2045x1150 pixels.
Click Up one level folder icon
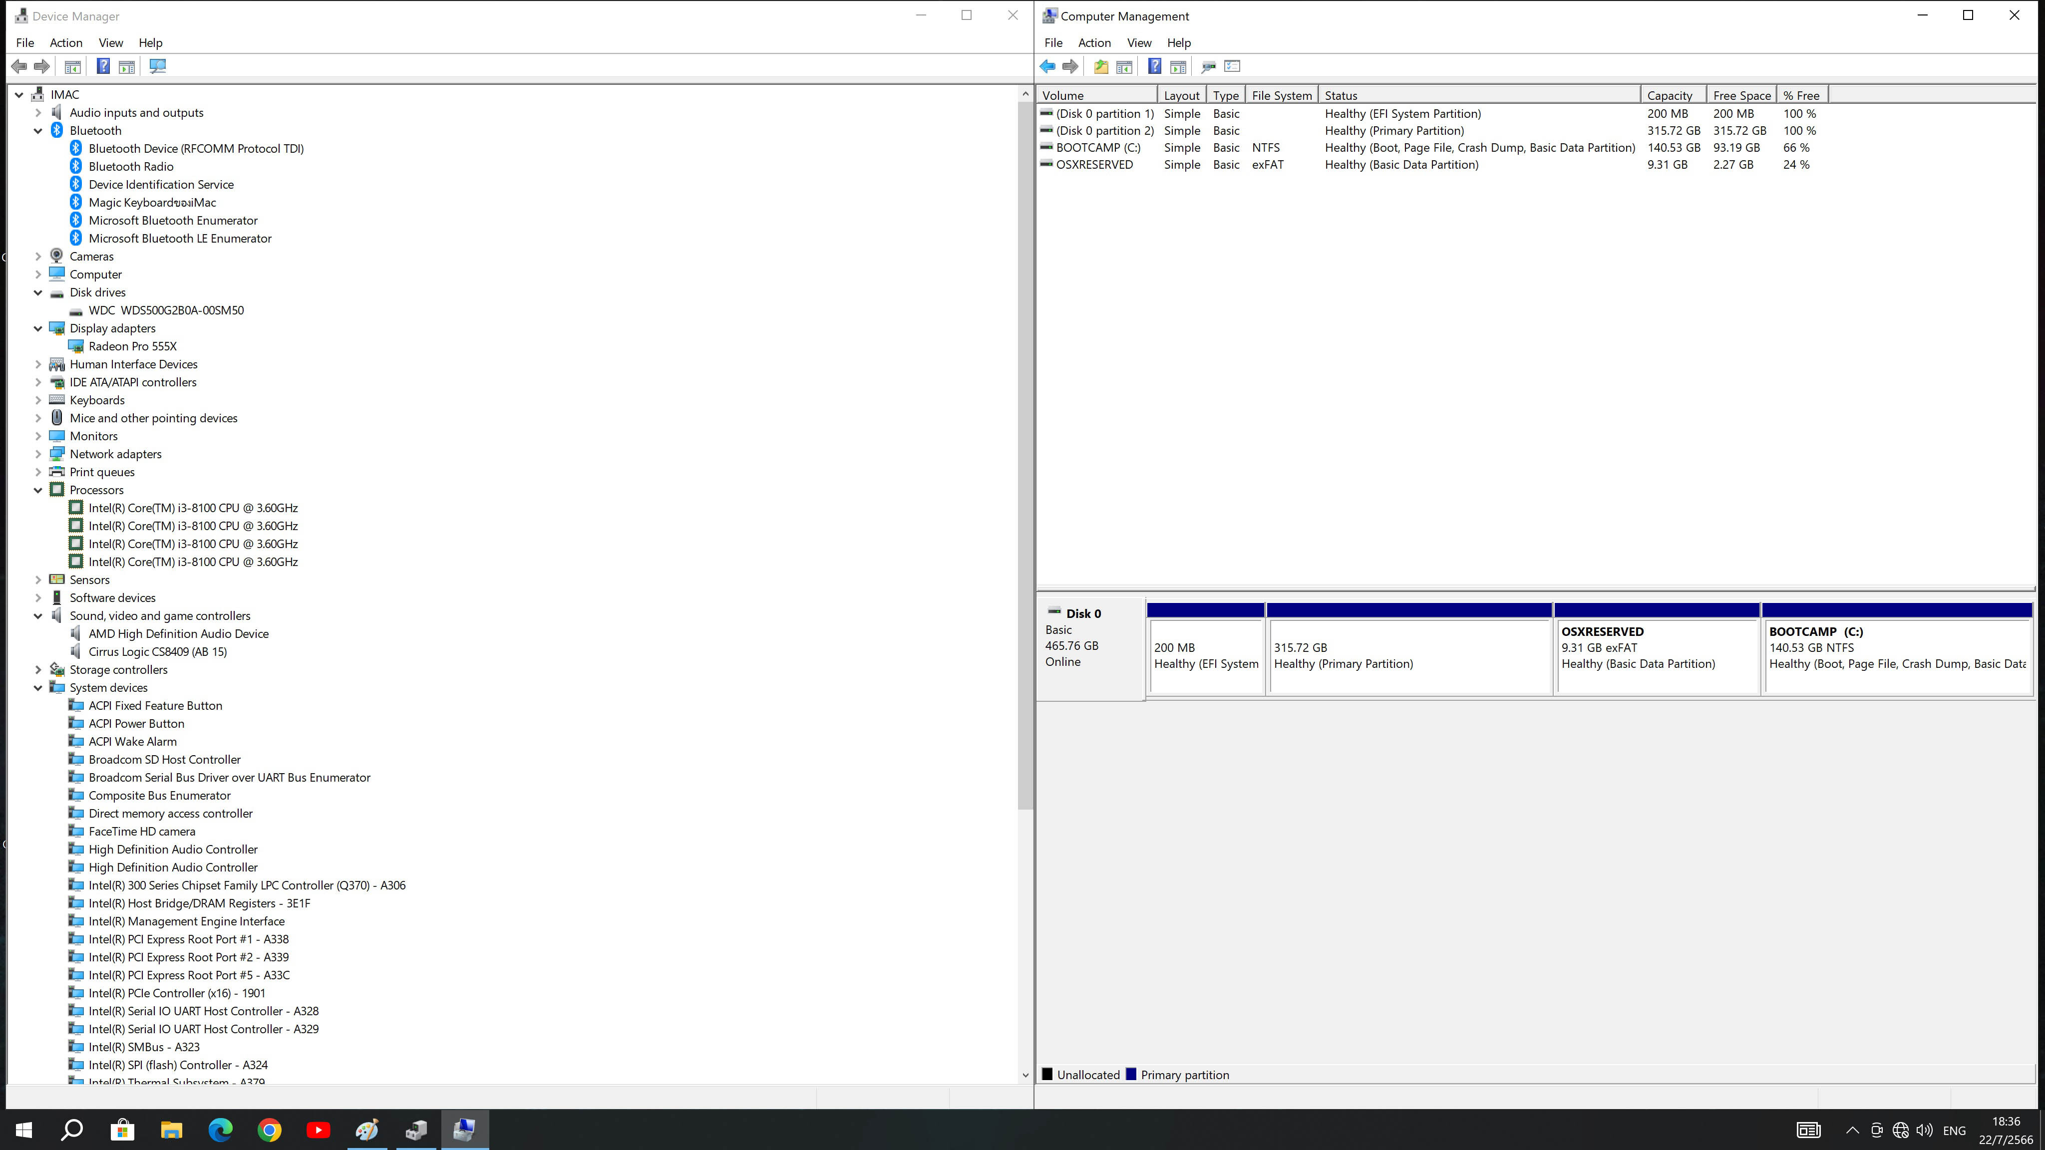click(1101, 67)
